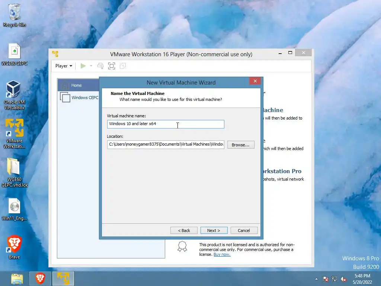Viewport: 381px width, 286px height.
Task: Minimize the VMware Player window
Action: tap(280, 53)
